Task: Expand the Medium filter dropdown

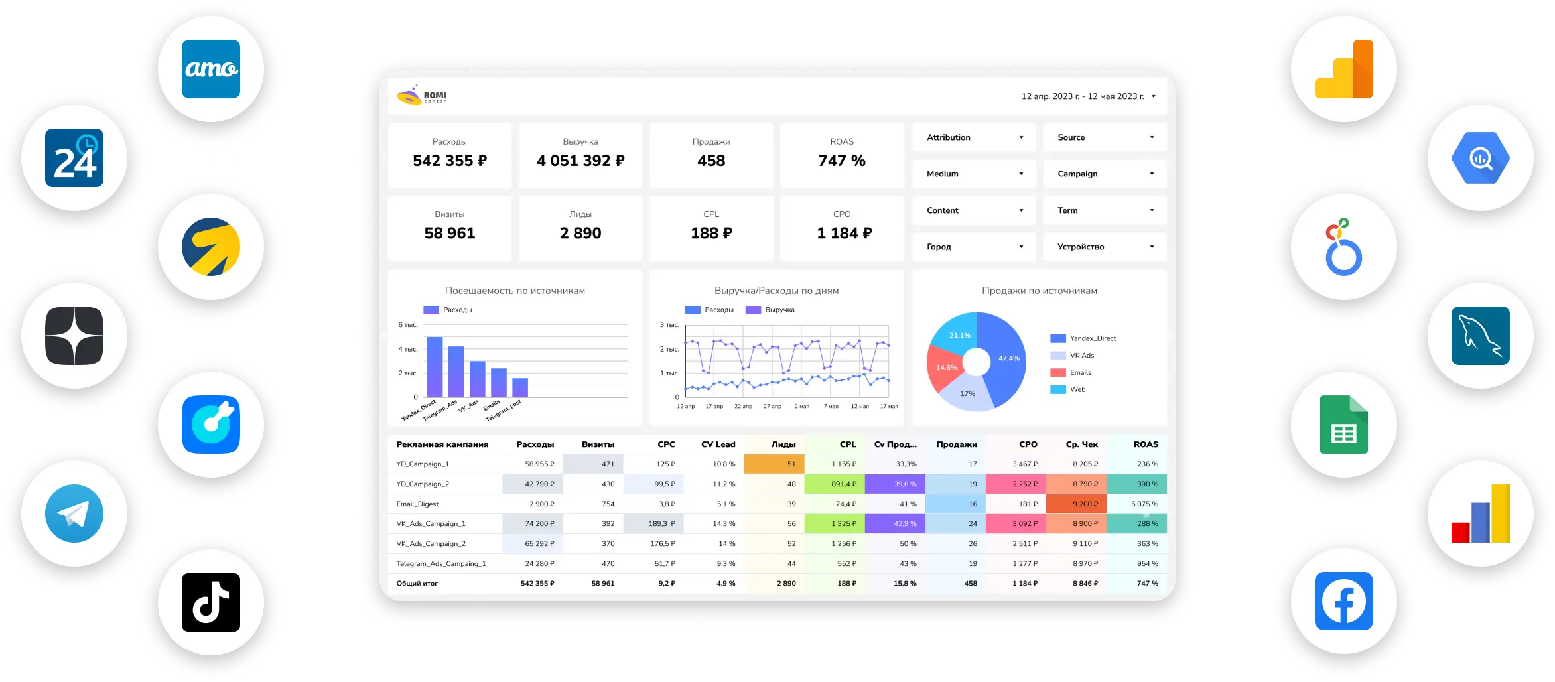Action: pyautogui.click(x=974, y=174)
